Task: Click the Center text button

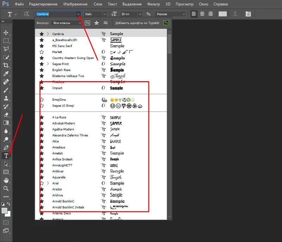Action: click(202, 14)
